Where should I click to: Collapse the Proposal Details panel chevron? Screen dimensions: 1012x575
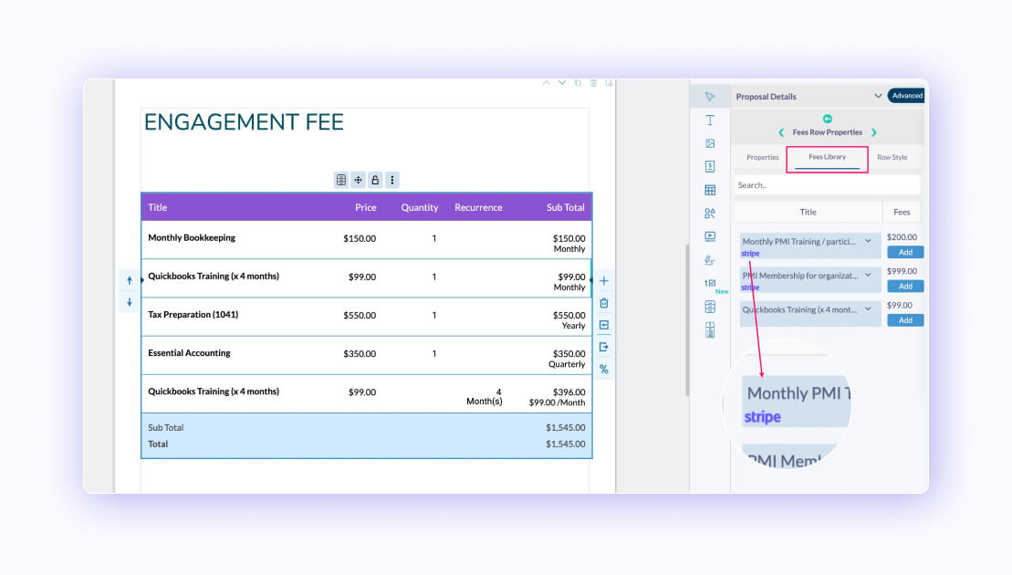point(878,95)
